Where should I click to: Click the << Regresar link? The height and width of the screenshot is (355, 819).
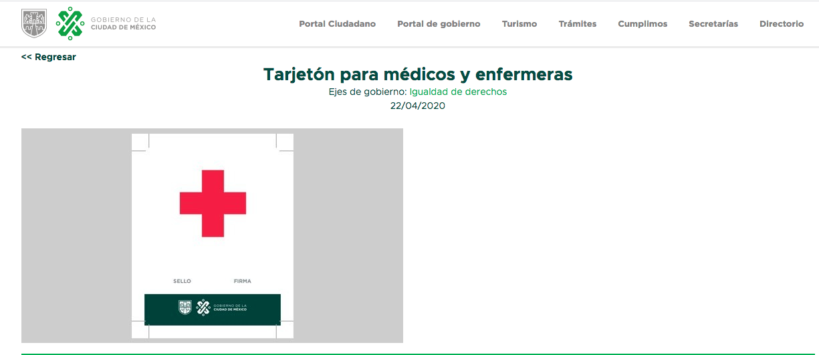click(49, 57)
